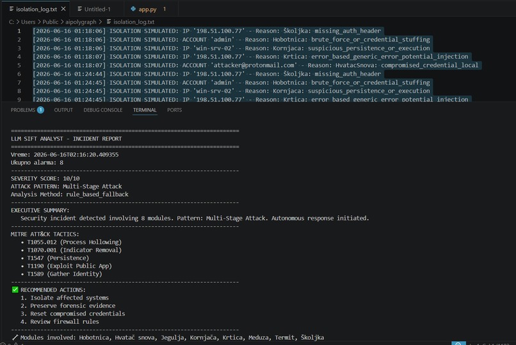Click line number 2 in the editor gutter
The width and height of the screenshot is (516, 345).
pyautogui.click(x=19, y=40)
